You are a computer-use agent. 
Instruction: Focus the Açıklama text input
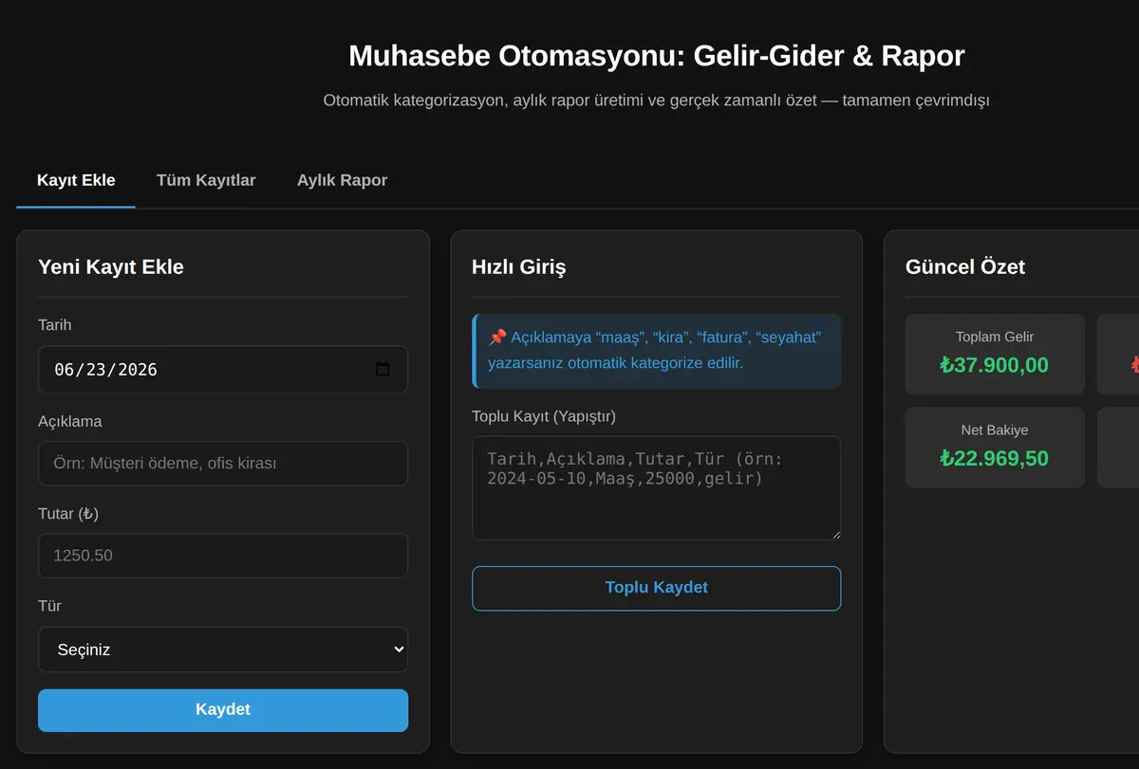223,463
